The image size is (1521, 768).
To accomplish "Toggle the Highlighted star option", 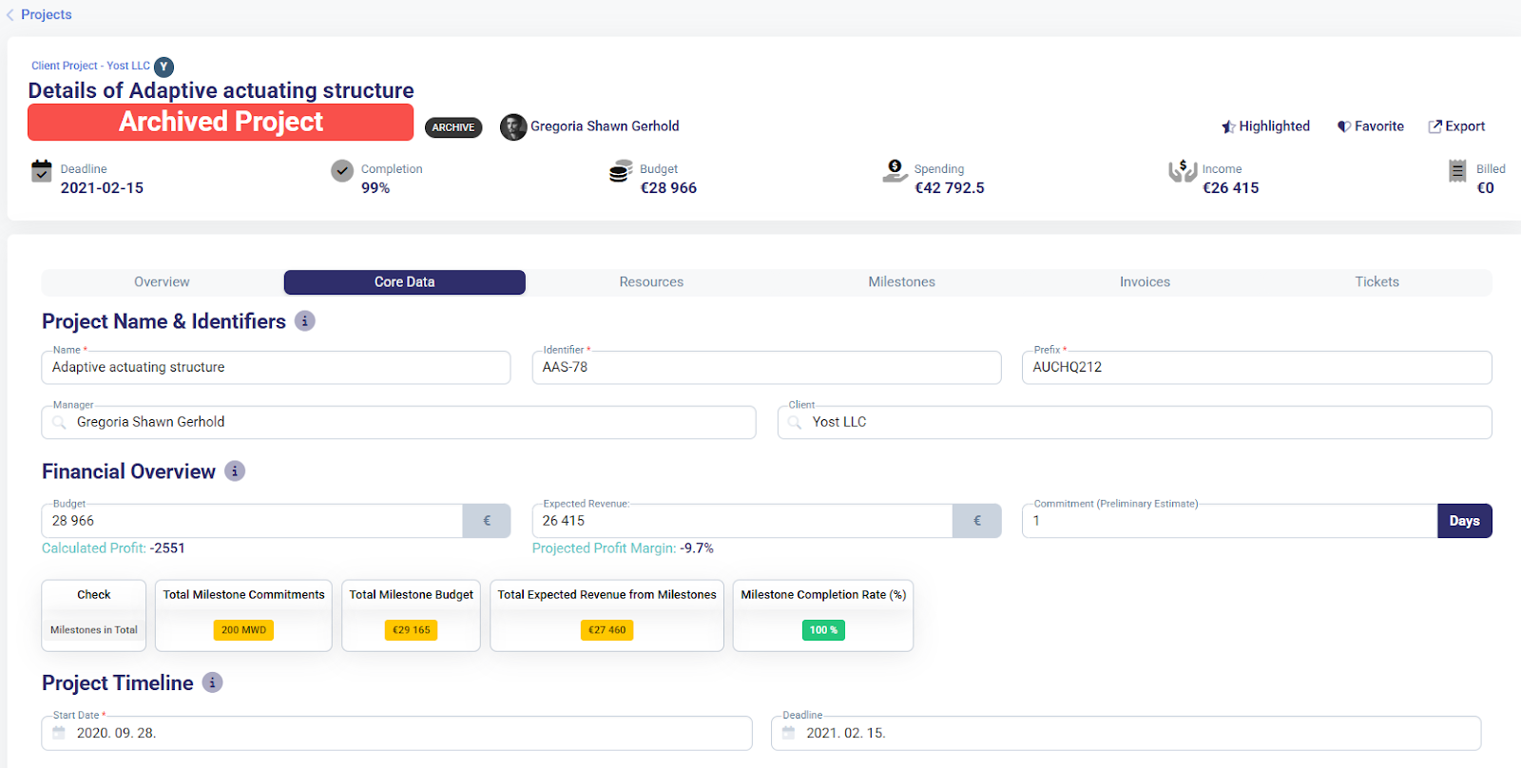I will click(x=1265, y=126).
